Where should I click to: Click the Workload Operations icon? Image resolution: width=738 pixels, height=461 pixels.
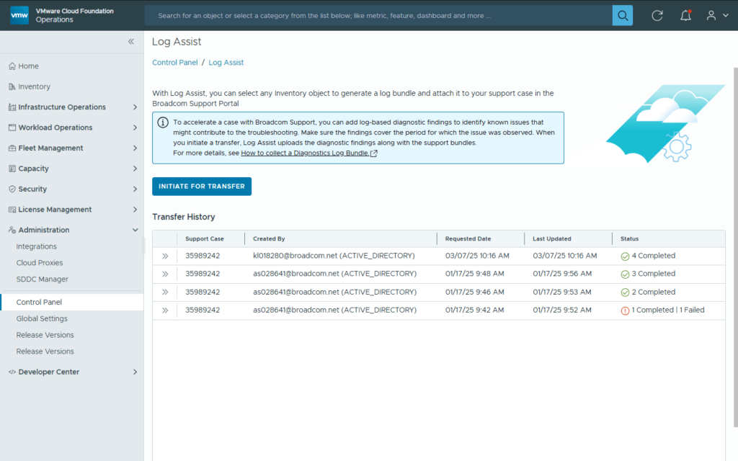[x=12, y=127]
